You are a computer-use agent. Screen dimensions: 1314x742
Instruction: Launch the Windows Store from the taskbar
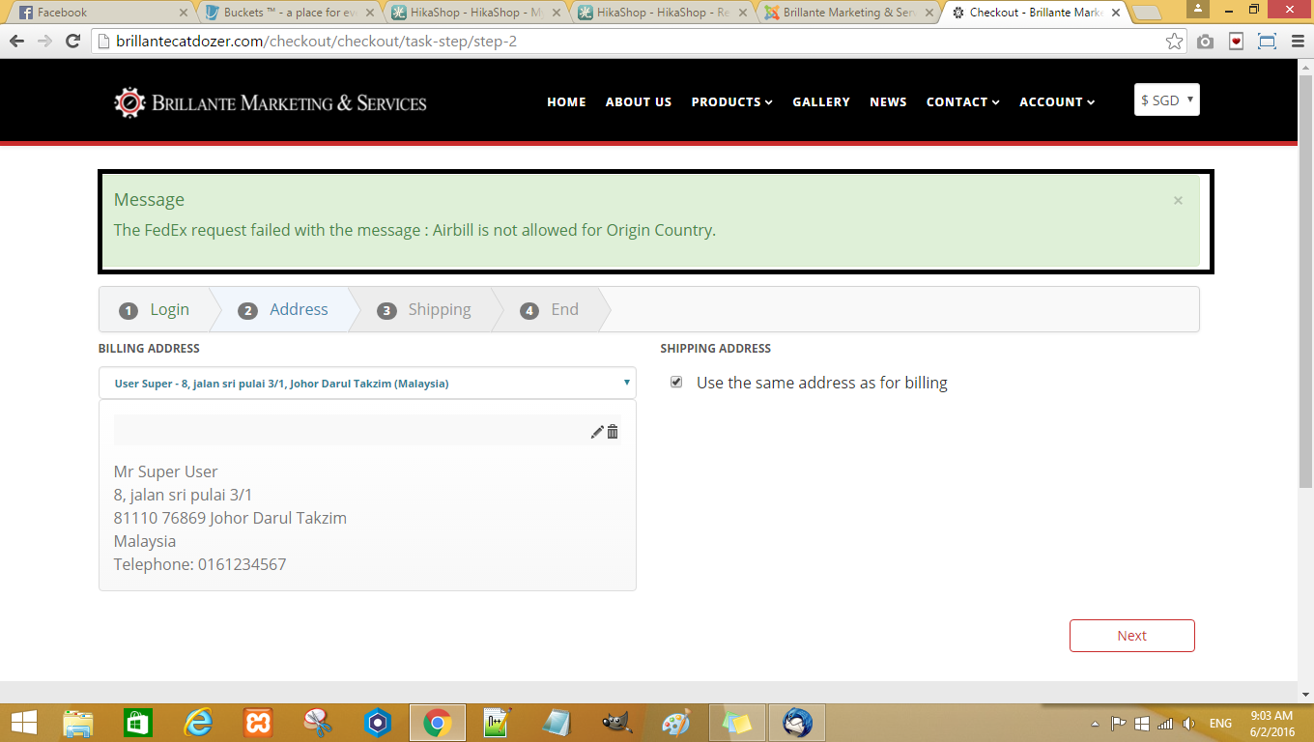[138, 723]
